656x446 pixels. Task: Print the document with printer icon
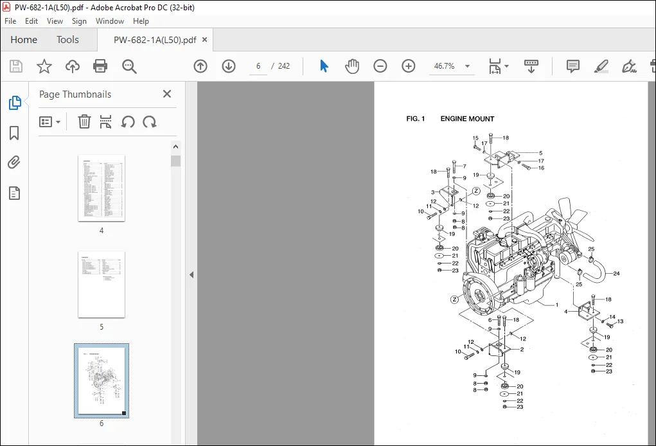tap(100, 66)
